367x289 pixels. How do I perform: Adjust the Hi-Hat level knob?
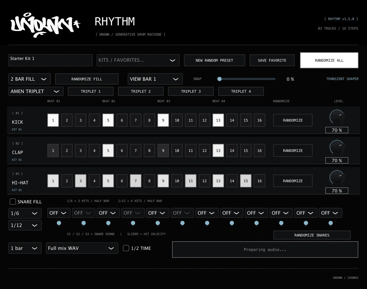[x=337, y=177]
